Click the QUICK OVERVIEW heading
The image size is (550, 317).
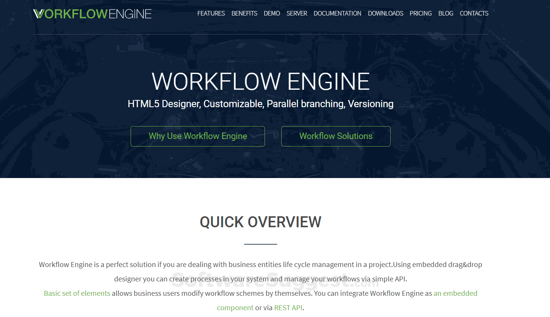tap(260, 222)
